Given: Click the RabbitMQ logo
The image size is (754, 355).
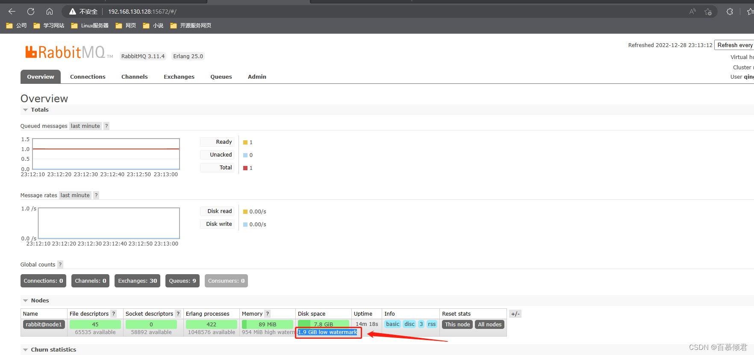Looking at the screenshot, I should [68, 52].
